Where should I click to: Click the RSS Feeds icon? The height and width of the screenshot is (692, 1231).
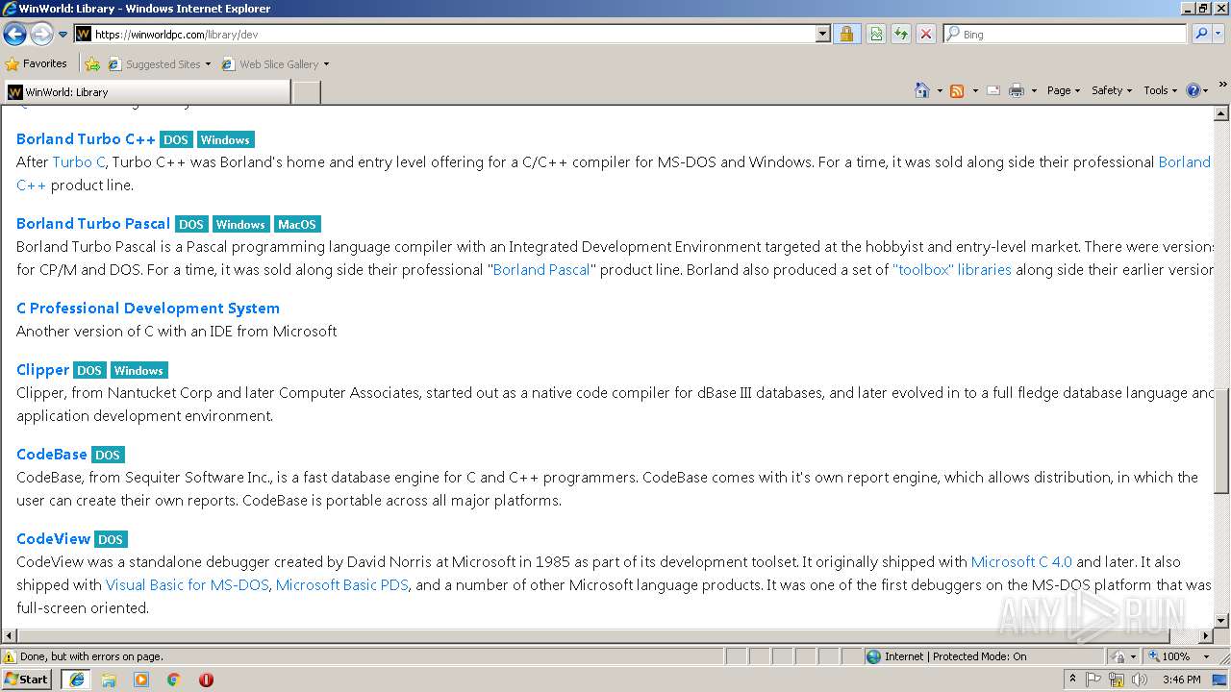tap(957, 90)
